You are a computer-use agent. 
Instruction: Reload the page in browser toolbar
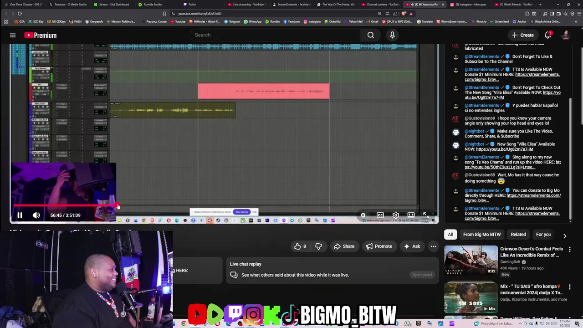click(20, 14)
